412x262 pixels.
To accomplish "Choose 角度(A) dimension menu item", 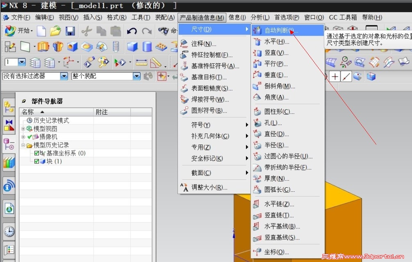I will [x=288, y=97].
